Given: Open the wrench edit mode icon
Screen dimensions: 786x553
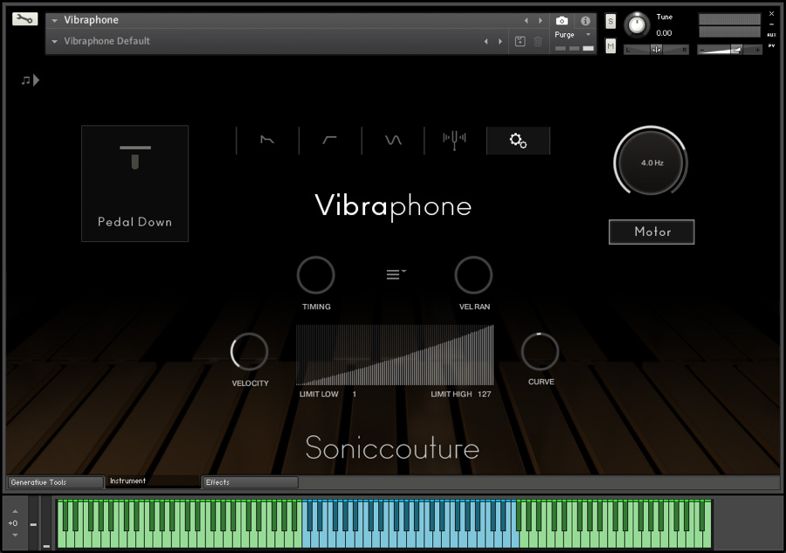Looking at the screenshot, I should [x=24, y=19].
